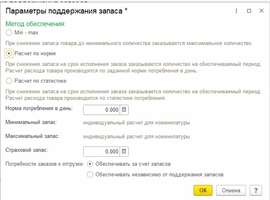Click the Норма потребления в день input field

(102, 110)
